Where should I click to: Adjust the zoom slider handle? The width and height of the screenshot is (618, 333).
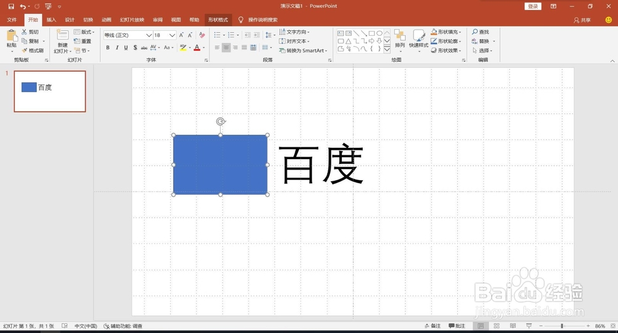[x=562, y=326]
